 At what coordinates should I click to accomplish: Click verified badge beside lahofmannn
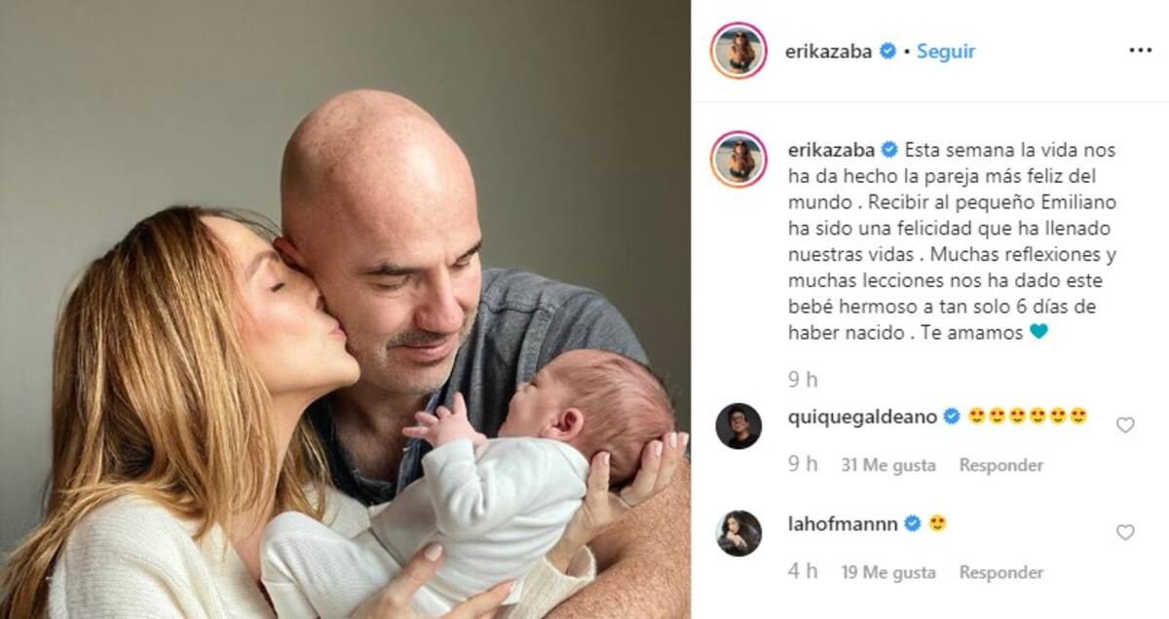(x=913, y=524)
